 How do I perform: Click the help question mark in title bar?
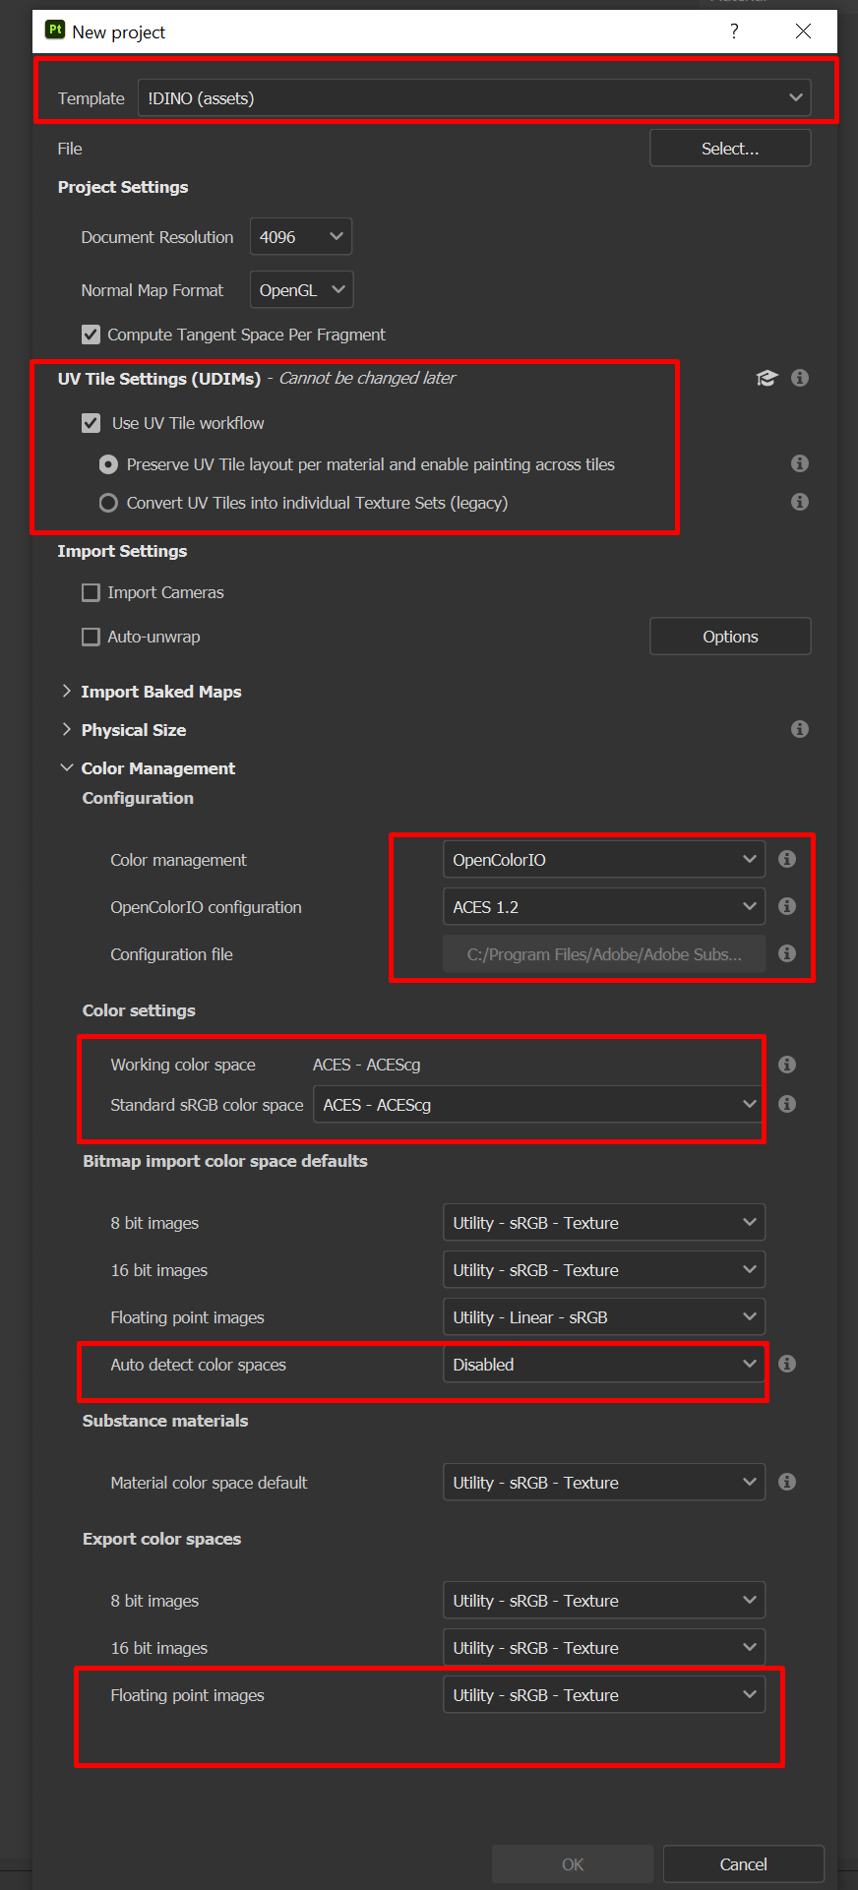[x=734, y=31]
